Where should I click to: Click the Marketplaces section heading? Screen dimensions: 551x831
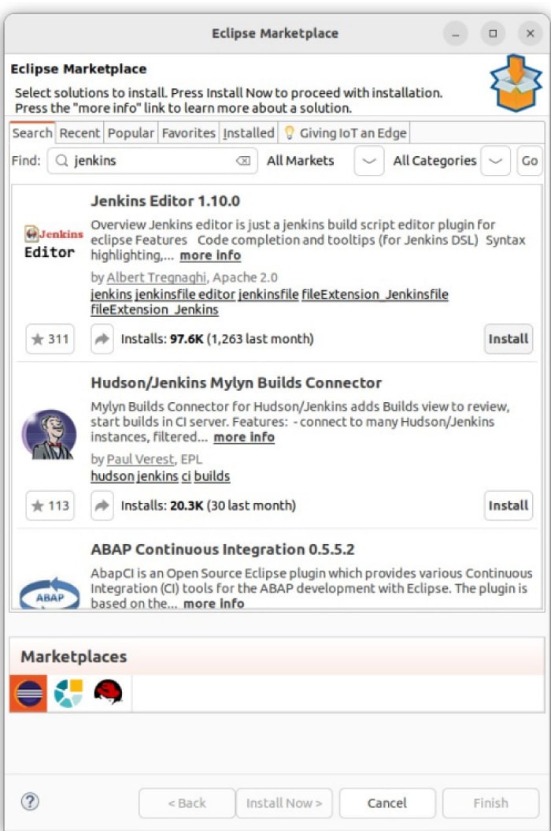pos(73,657)
